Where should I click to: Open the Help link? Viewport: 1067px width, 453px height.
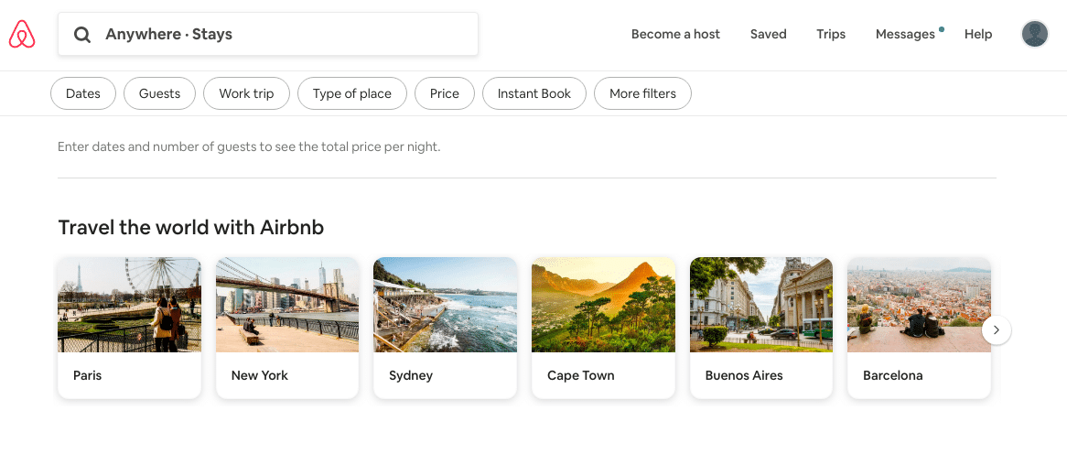[978, 34]
